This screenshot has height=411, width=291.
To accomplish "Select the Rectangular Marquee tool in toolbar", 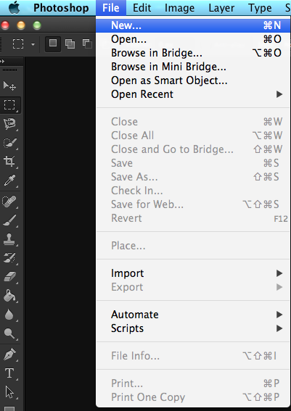I will 9,105.
